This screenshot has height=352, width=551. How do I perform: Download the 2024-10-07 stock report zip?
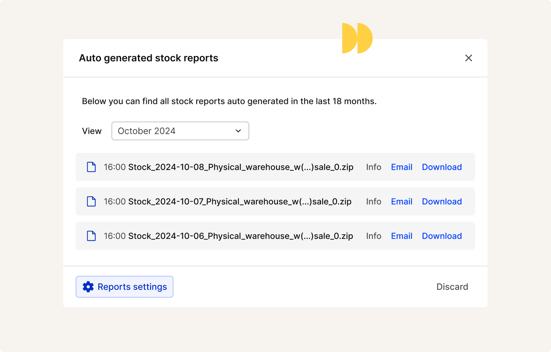point(442,201)
